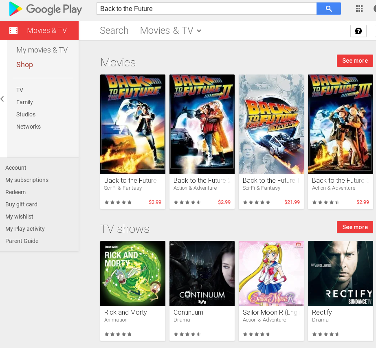The image size is (376, 348).
Task: Open the Account link
Action: point(15,168)
